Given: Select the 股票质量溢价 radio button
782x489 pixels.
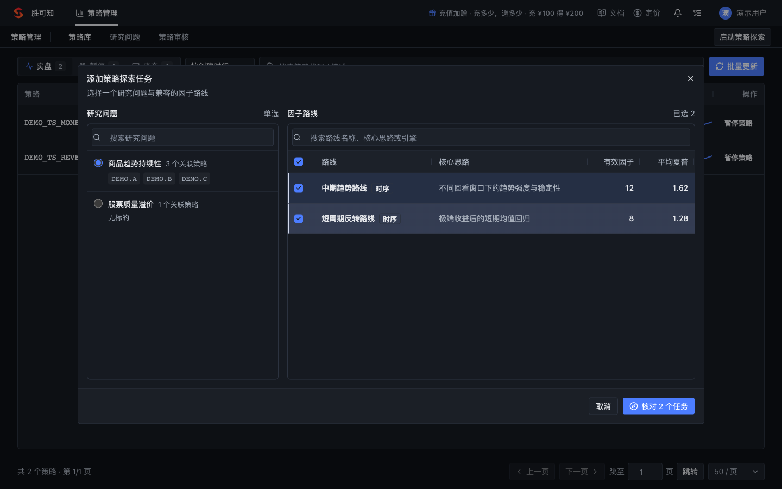Looking at the screenshot, I should click(x=98, y=204).
